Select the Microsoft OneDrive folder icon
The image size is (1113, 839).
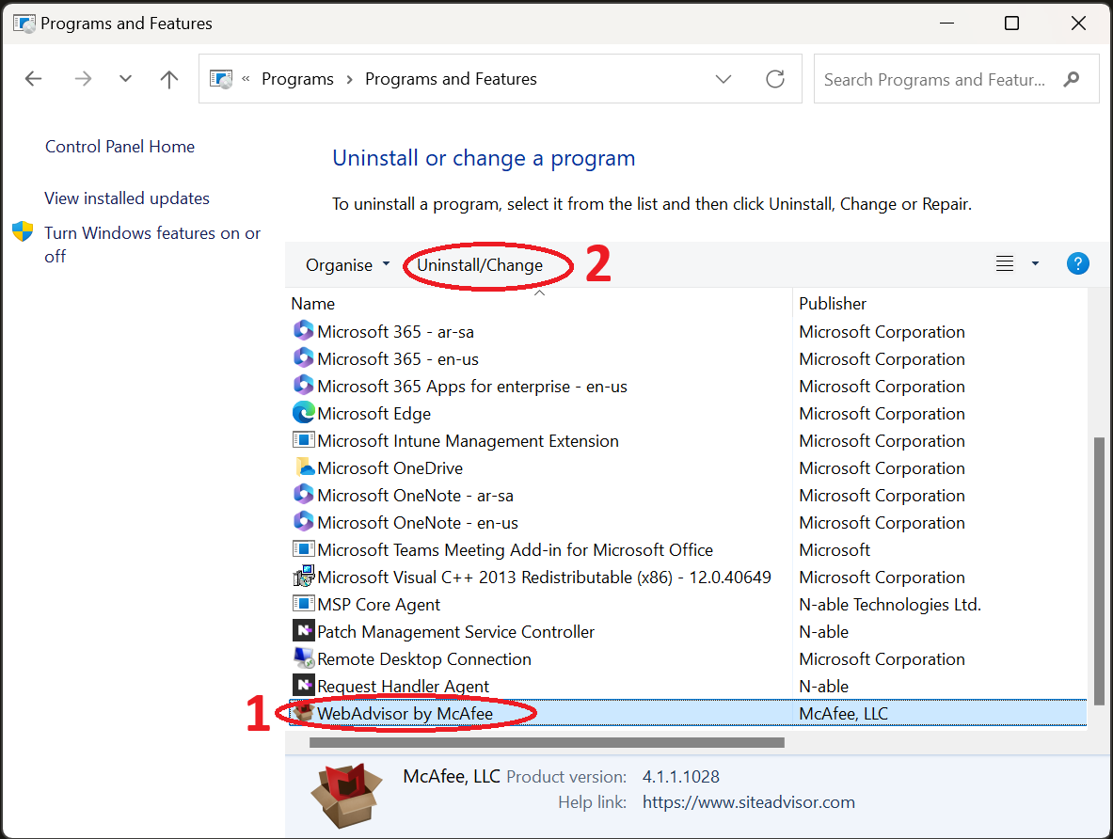click(x=303, y=467)
